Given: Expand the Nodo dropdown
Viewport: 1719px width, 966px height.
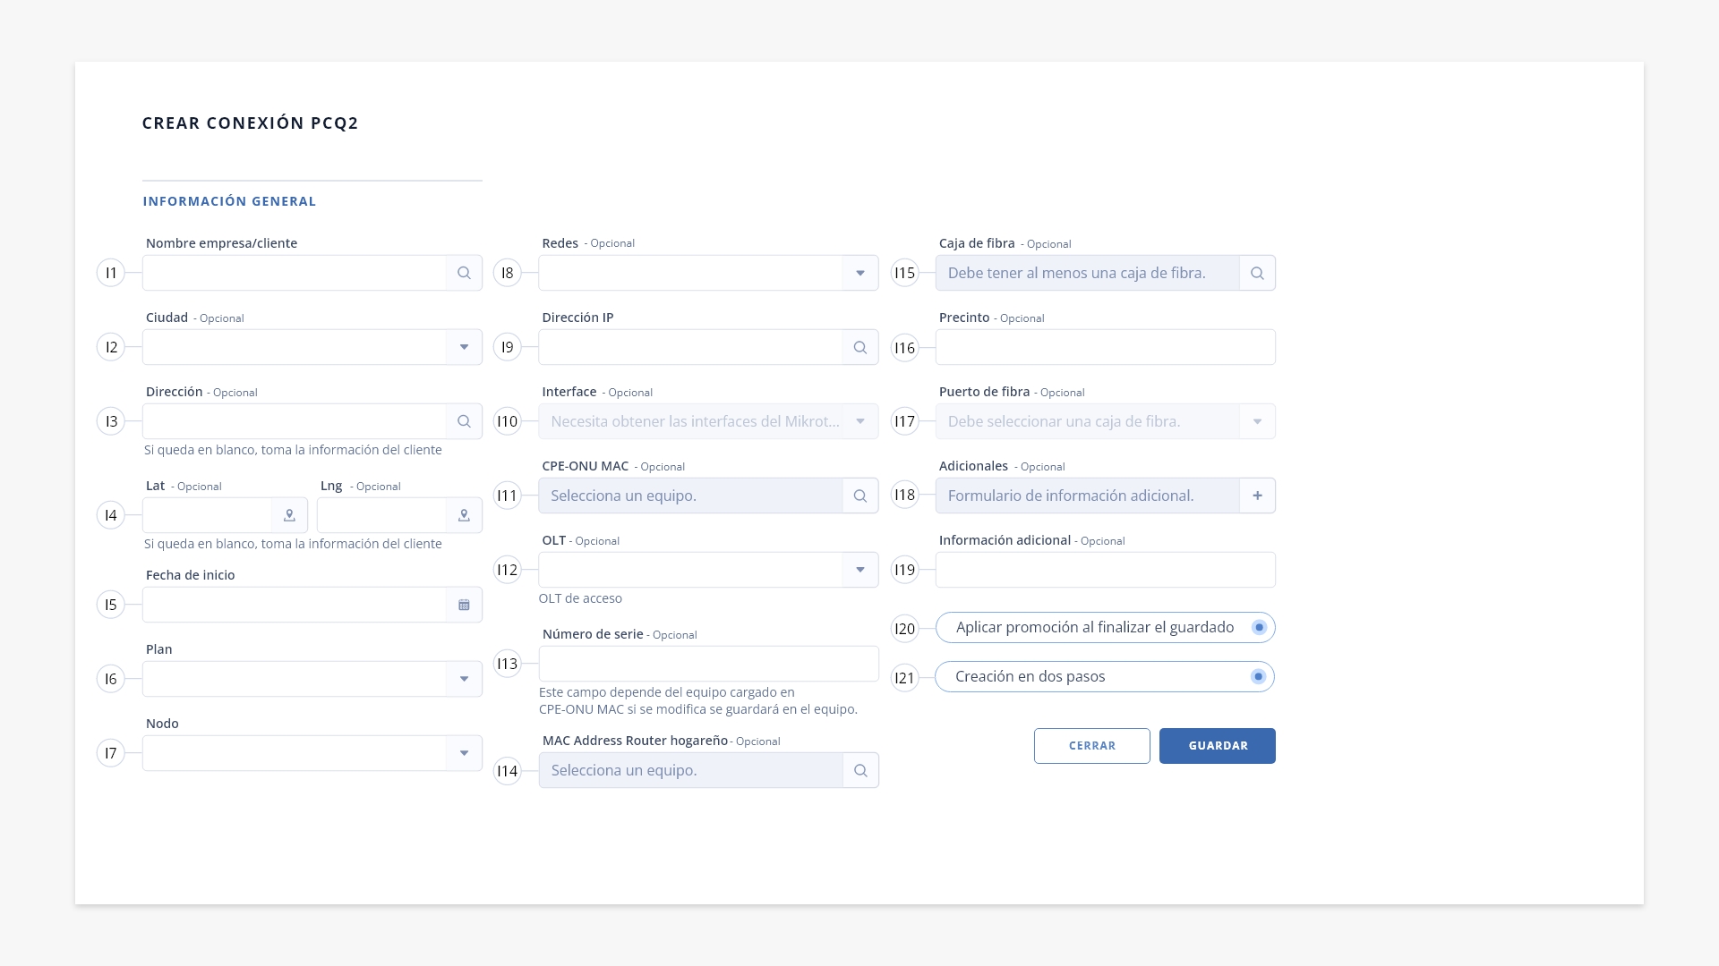Looking at the screenshot, I should (464, 753).
